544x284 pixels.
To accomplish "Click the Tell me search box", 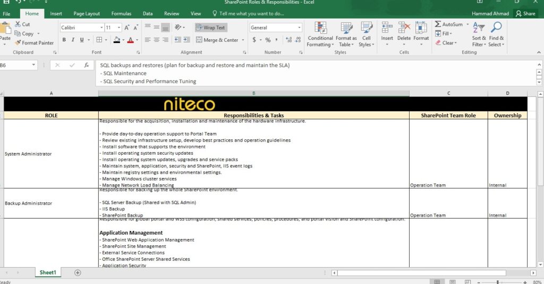I will (248, 13).
